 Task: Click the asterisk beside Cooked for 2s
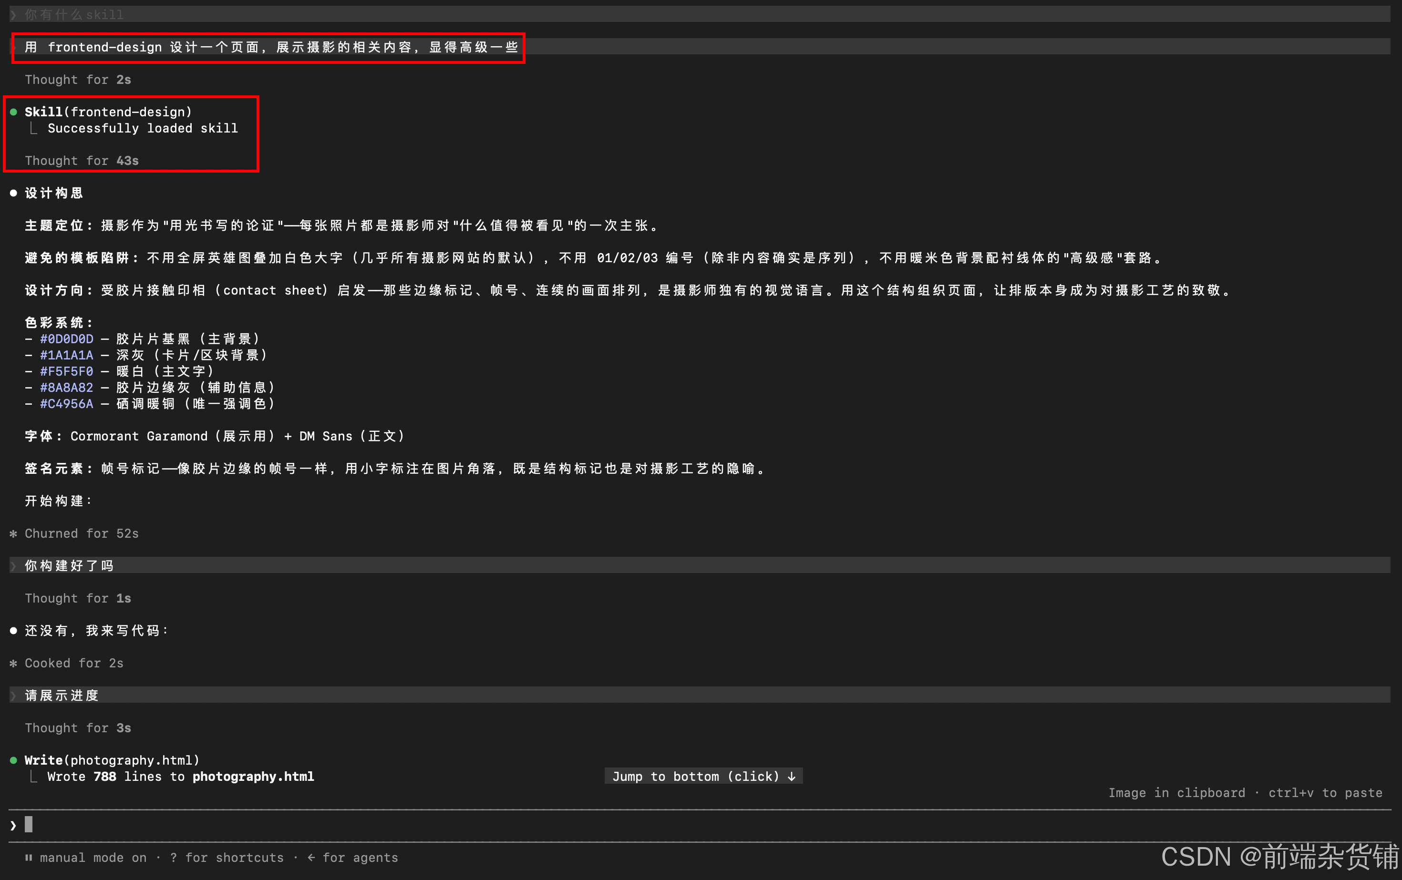pos(13,663)
